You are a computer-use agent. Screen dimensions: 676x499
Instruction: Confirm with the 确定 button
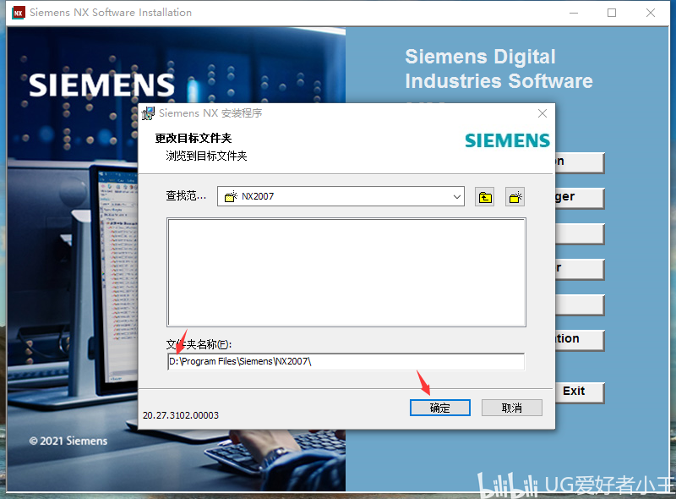click(x=439, y=408)
